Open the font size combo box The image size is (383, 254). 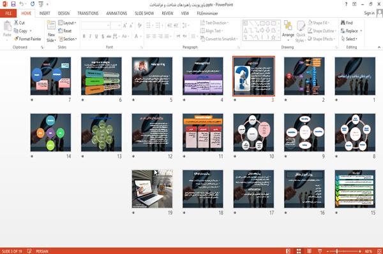pyautogui.click(x=116, y=25)
